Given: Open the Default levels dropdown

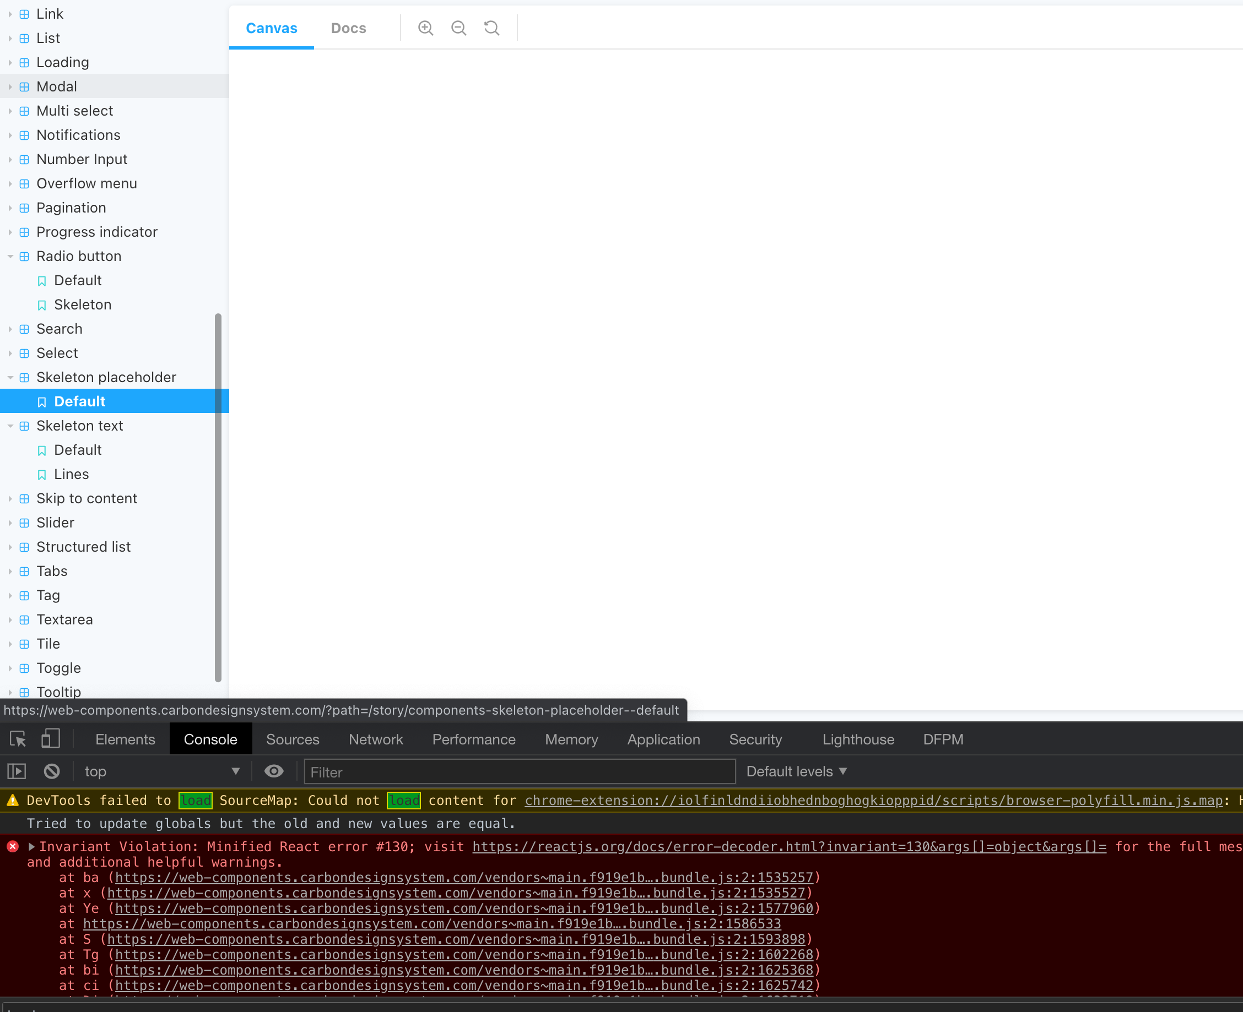Looking at the screenshot, I should [796, 771].
